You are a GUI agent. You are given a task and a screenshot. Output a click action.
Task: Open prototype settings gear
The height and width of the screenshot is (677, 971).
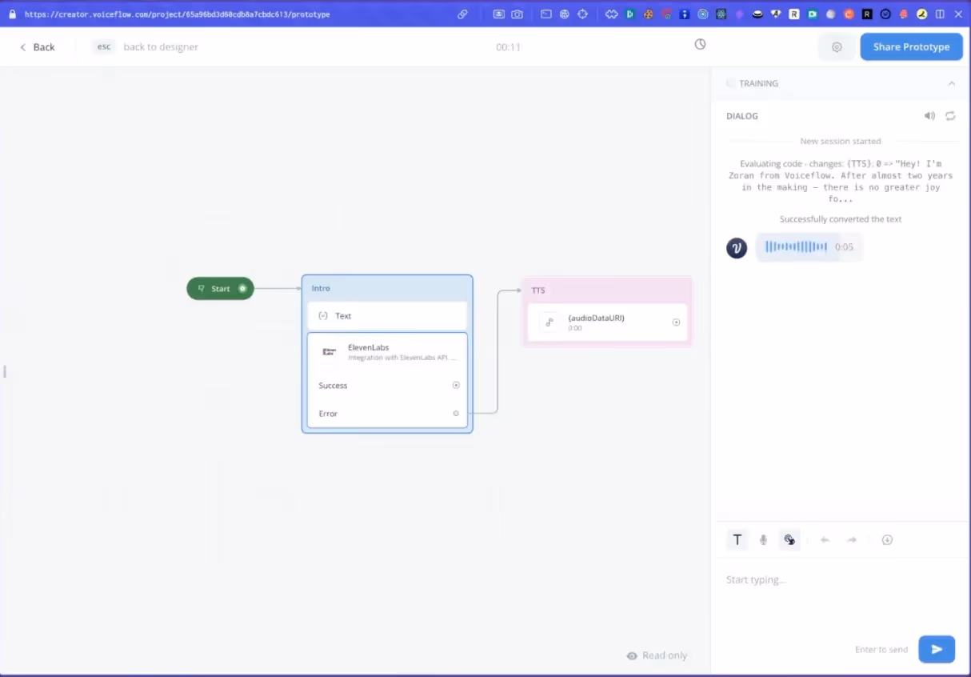tap(837, 47)
